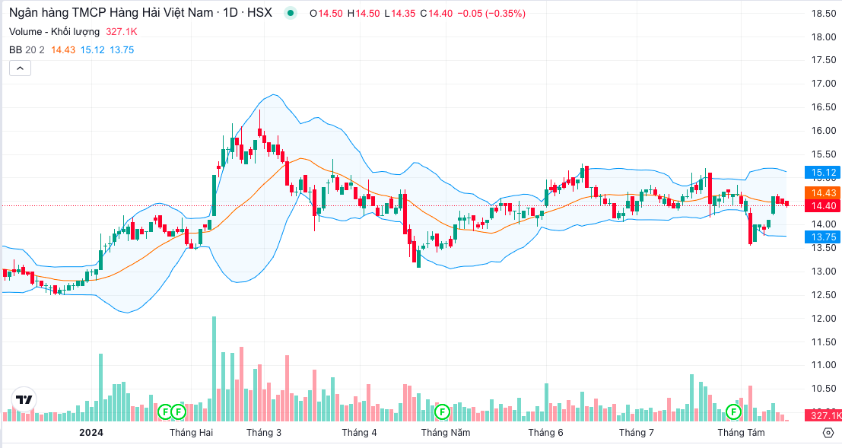This screenshot has height=448, width=842.
Task: Click the Tháng Hai time axis label
Action: tap(191, 433)
